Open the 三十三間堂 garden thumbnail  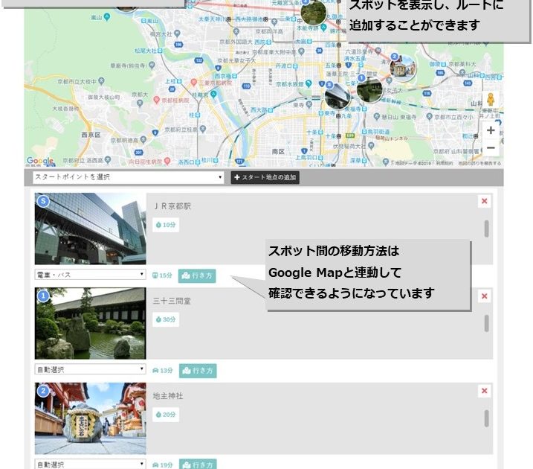pyautogui.click(x=90, y=324)
